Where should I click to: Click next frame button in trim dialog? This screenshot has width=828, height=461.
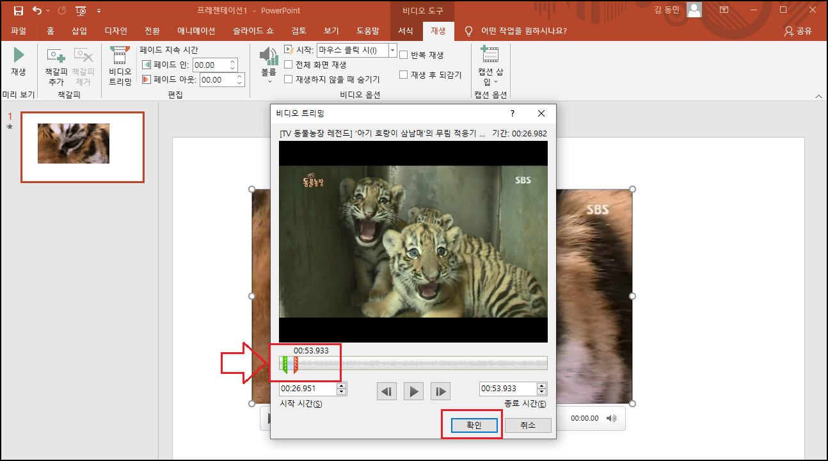point(440,391)
